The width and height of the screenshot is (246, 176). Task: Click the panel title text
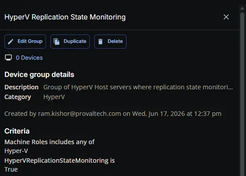(65, 17)
